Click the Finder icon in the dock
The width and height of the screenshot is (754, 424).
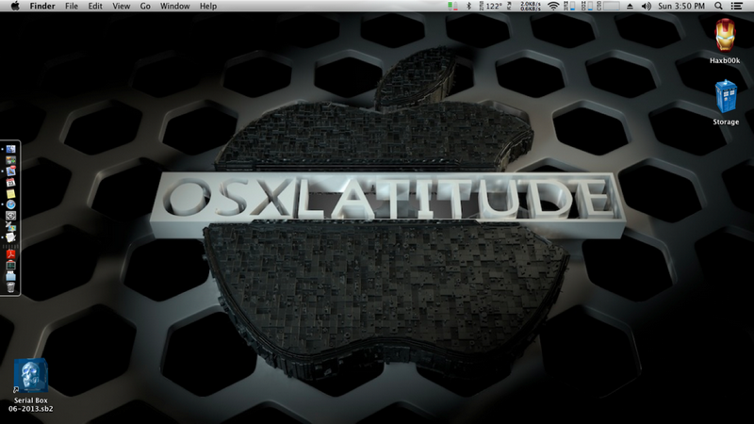pos(11,150)
